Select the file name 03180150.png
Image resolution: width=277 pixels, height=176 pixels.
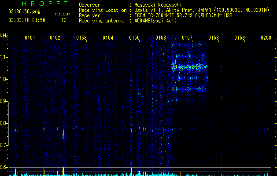click(24, 12)
